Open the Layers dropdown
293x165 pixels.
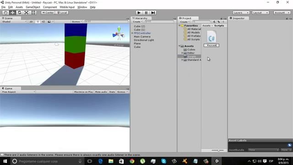pos(241,13)
